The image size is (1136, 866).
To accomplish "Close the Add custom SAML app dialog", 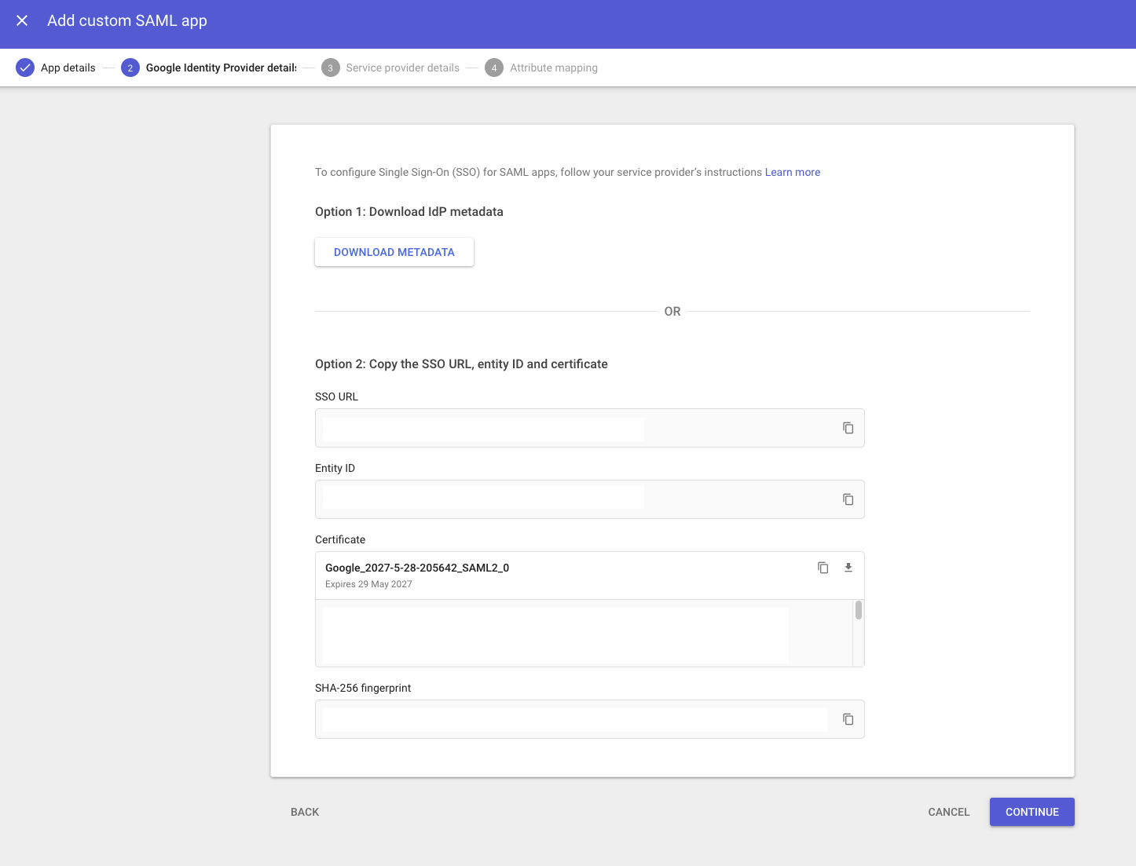I will point(22,20).
